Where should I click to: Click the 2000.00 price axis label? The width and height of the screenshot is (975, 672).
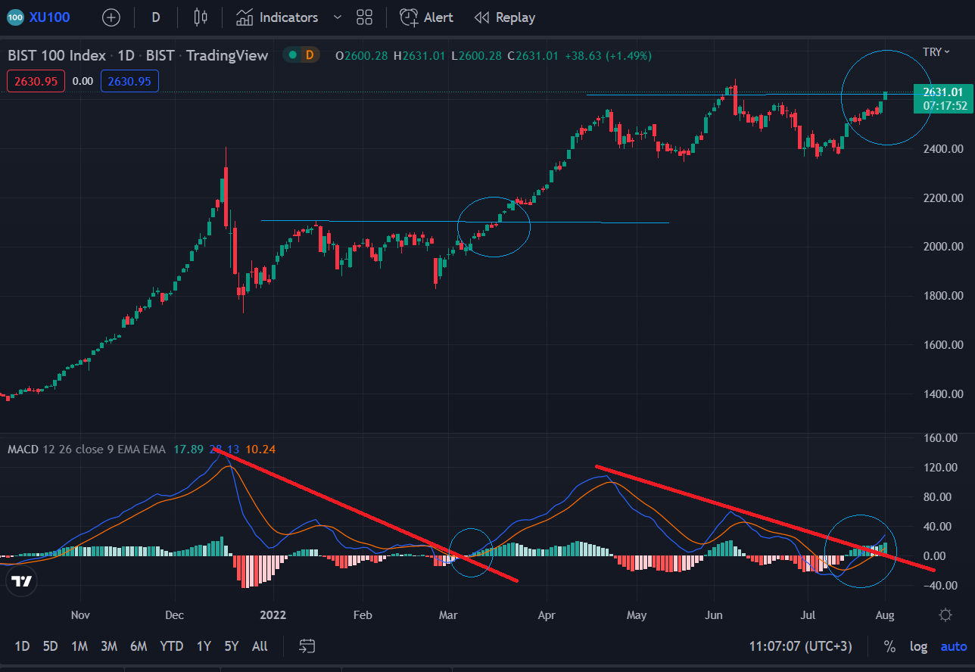coord(942,247)
